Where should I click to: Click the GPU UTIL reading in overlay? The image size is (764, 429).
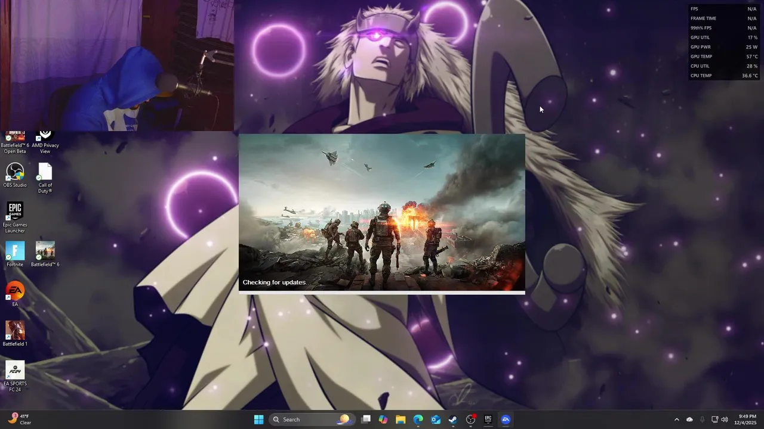[x=724, y=38]
